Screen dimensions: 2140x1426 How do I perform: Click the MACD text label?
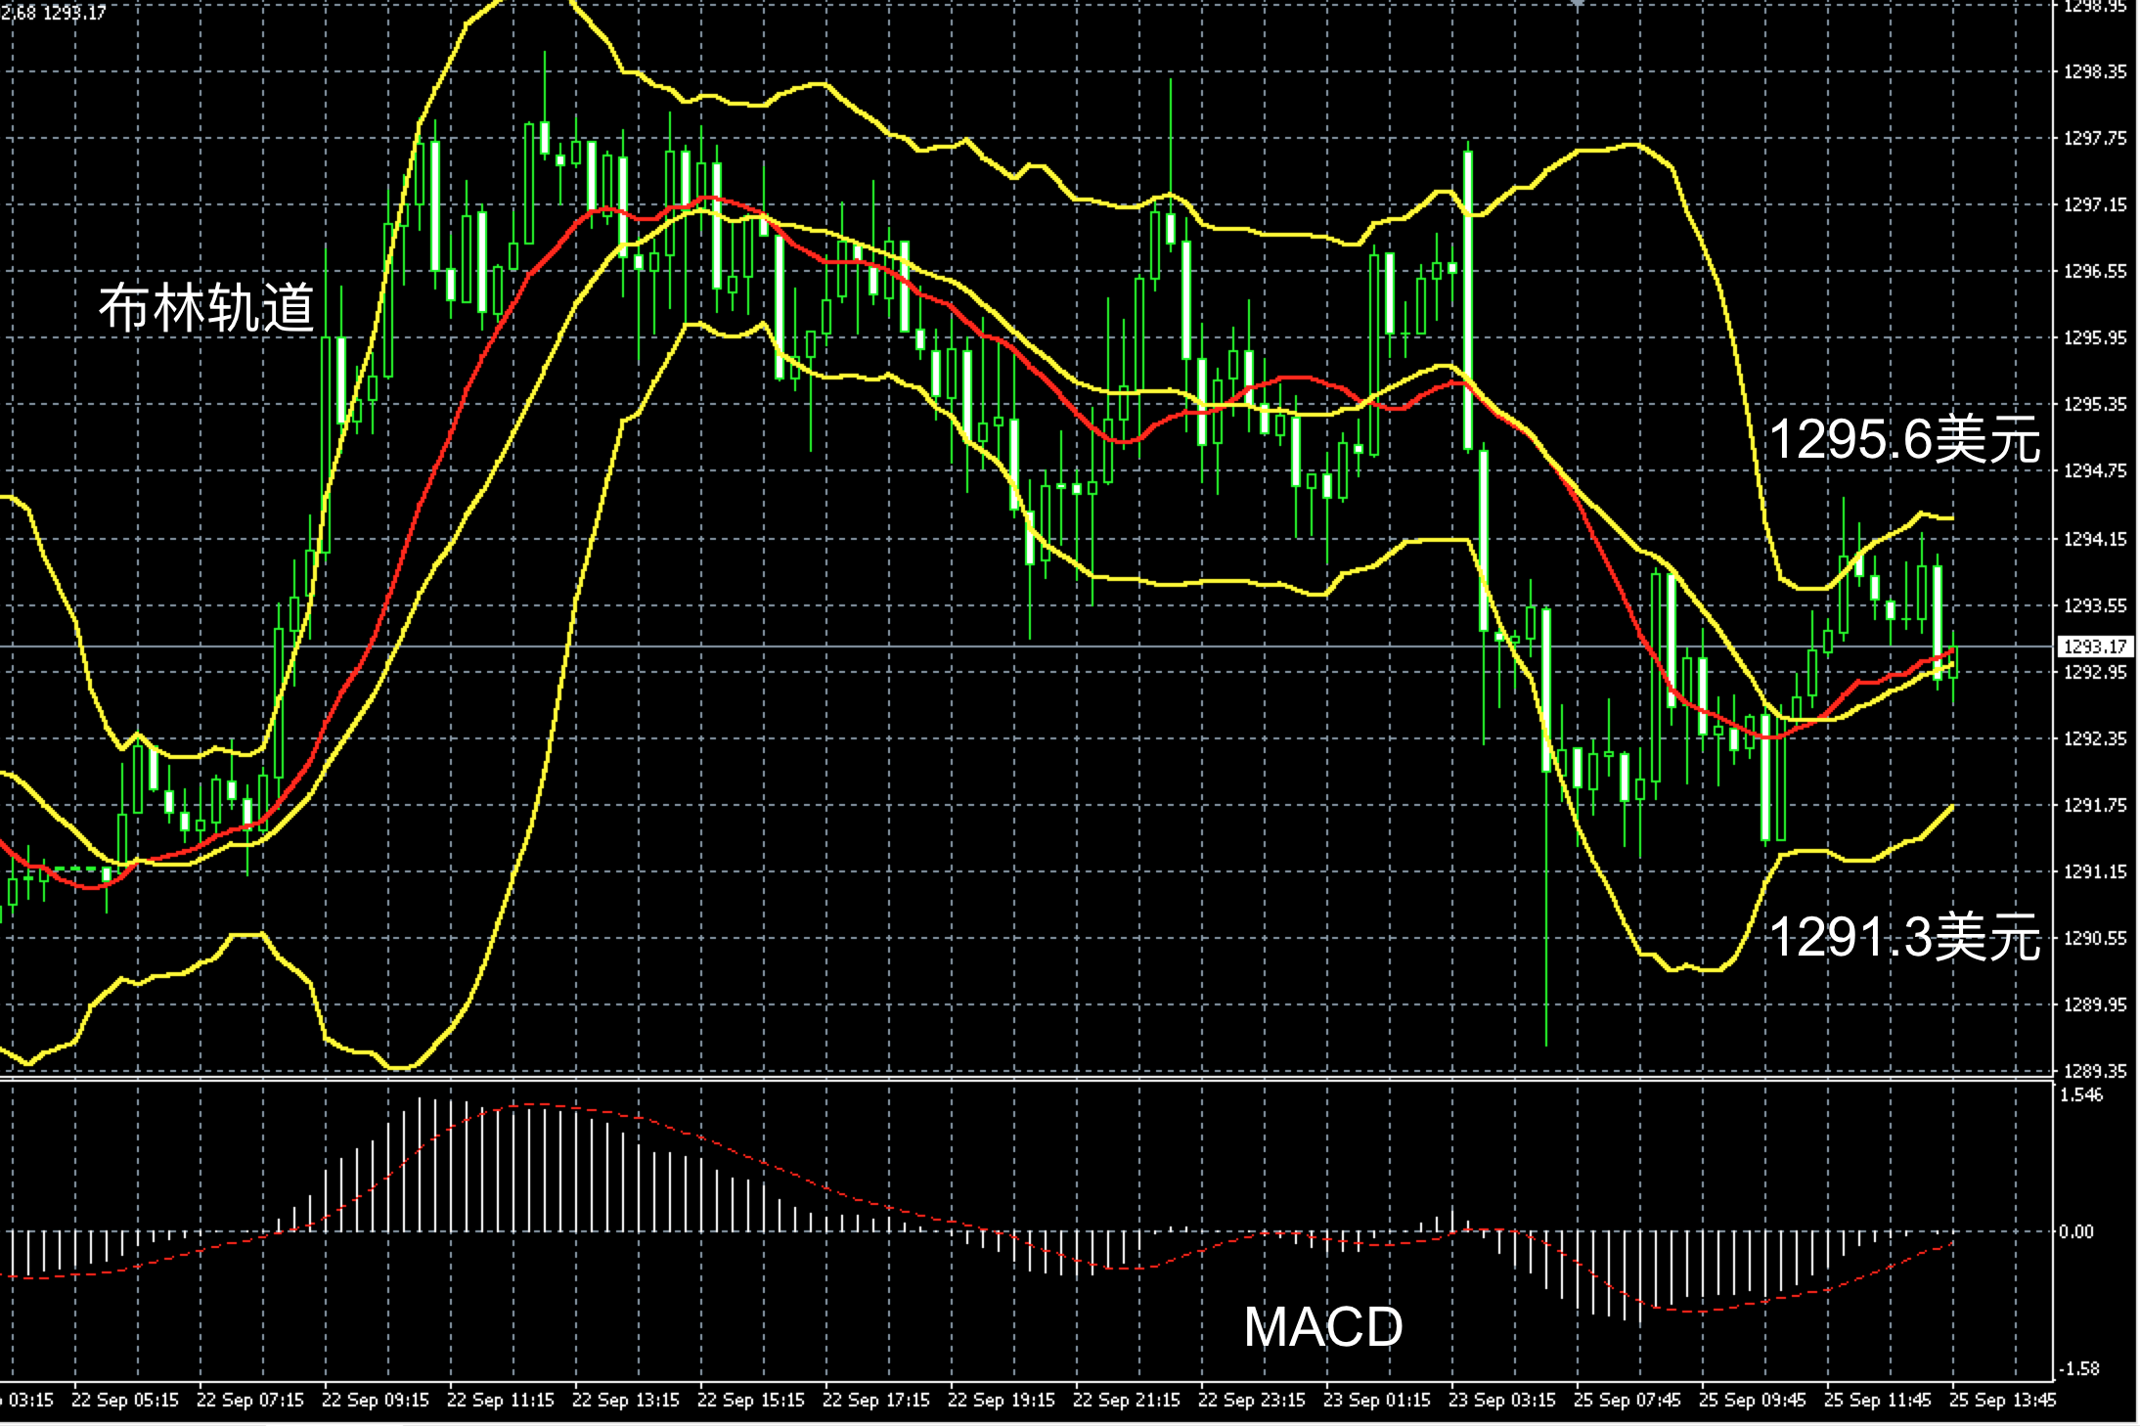pyautogui.click(x=1322, y=1327)
